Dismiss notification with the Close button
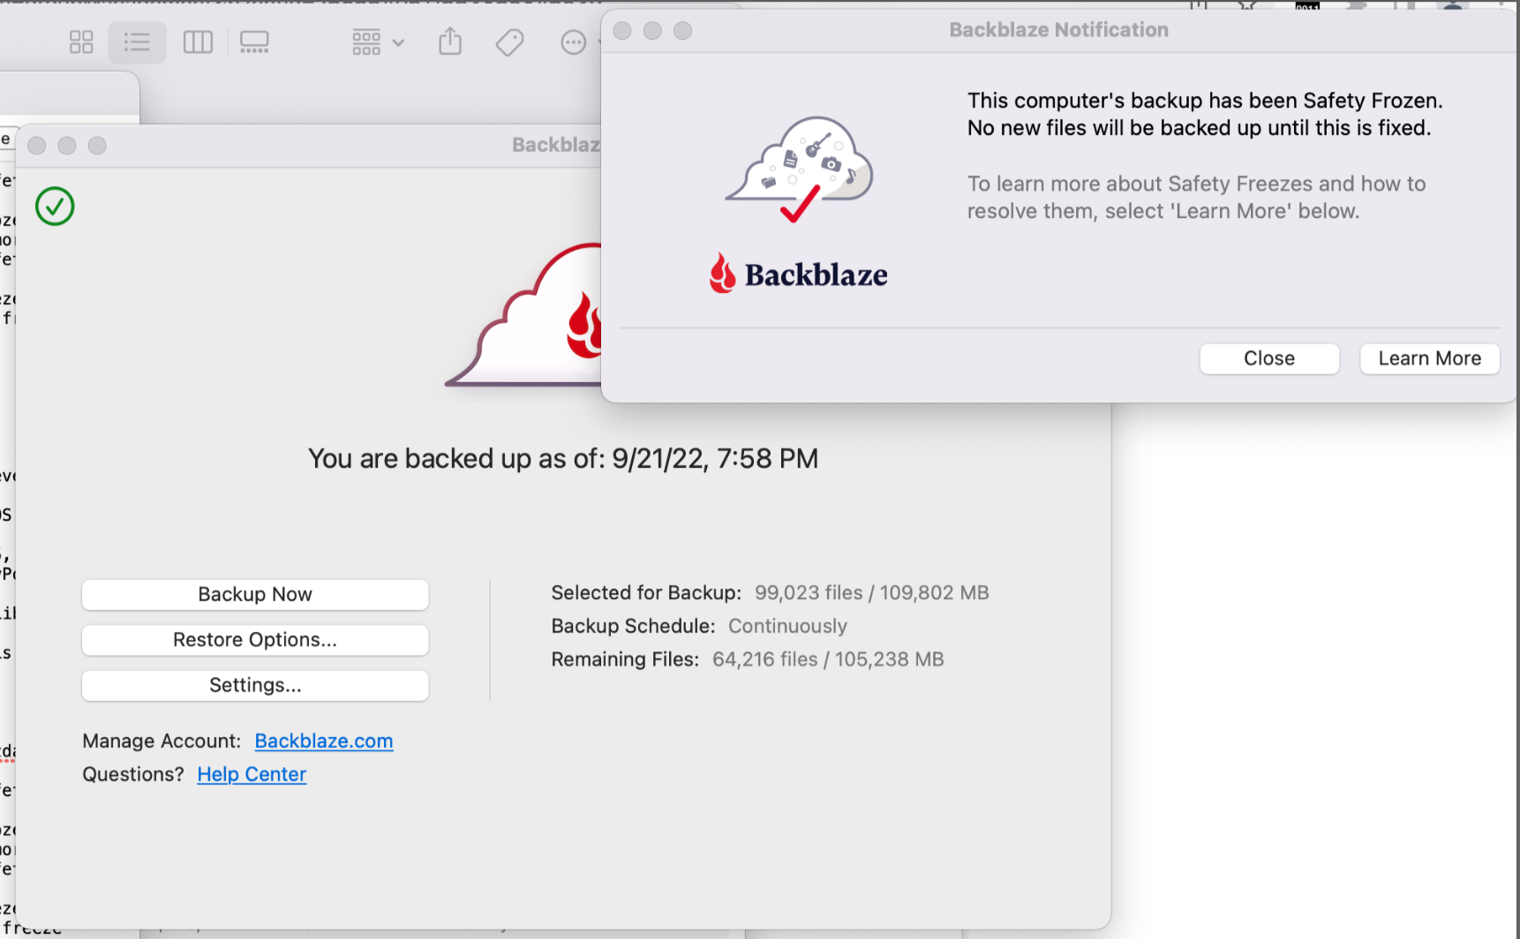The width and height of the screenshot is (1520, 939). tap(1269, 358)
